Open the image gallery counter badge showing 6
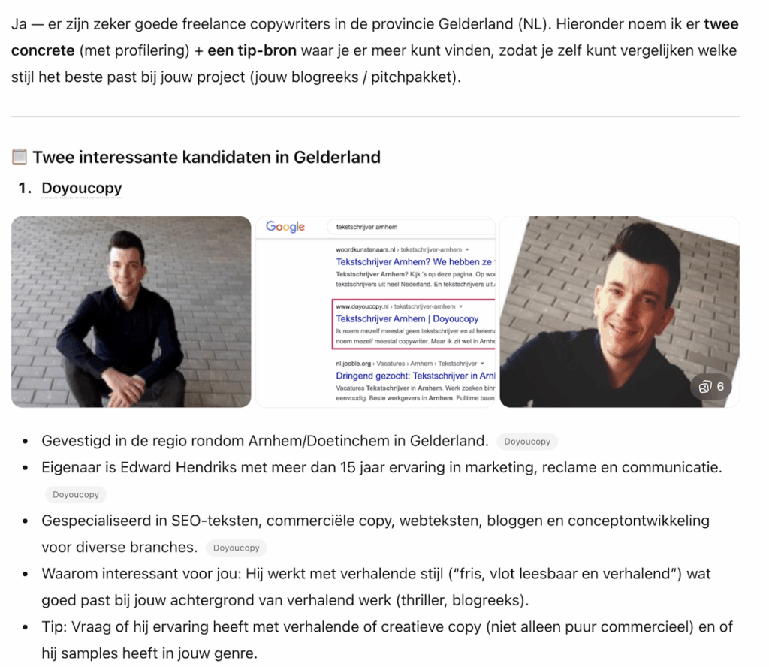 coord(710,387)
